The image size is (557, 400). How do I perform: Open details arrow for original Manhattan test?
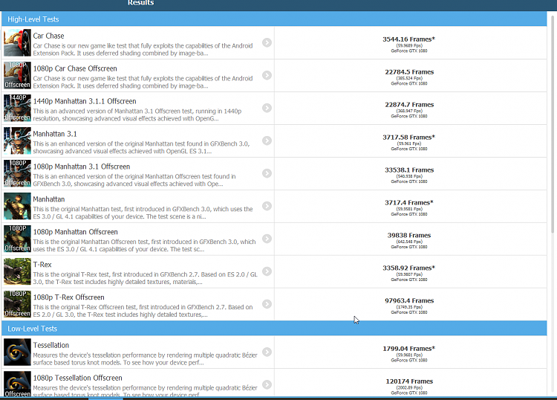267,206
